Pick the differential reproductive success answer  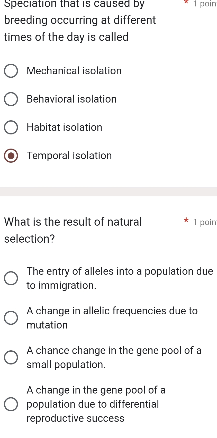[x=11, y=404]
